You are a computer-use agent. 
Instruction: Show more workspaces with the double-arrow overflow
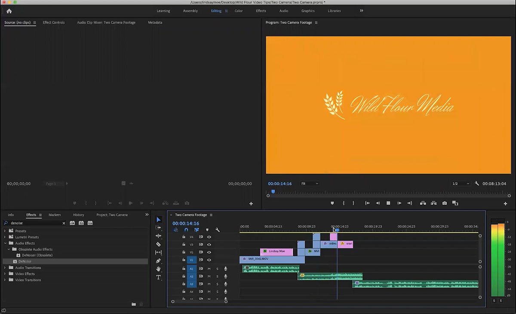point(361,11)
